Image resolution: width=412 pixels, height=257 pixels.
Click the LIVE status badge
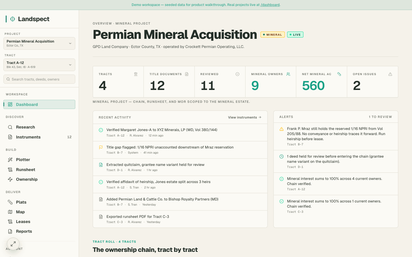click(x=295, y=35)
